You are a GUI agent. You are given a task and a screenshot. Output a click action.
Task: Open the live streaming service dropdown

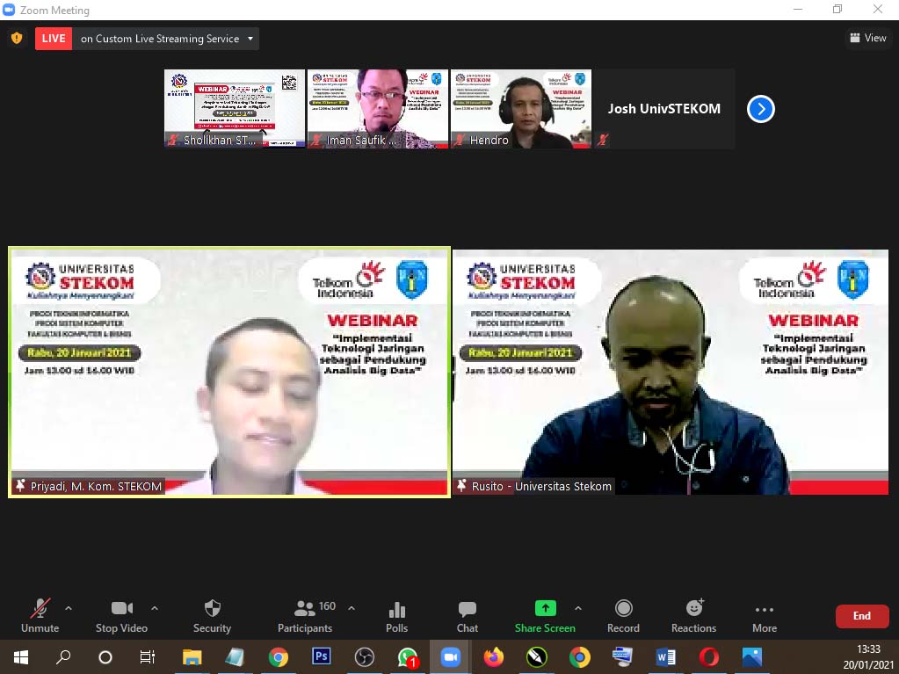click(166, 39)
